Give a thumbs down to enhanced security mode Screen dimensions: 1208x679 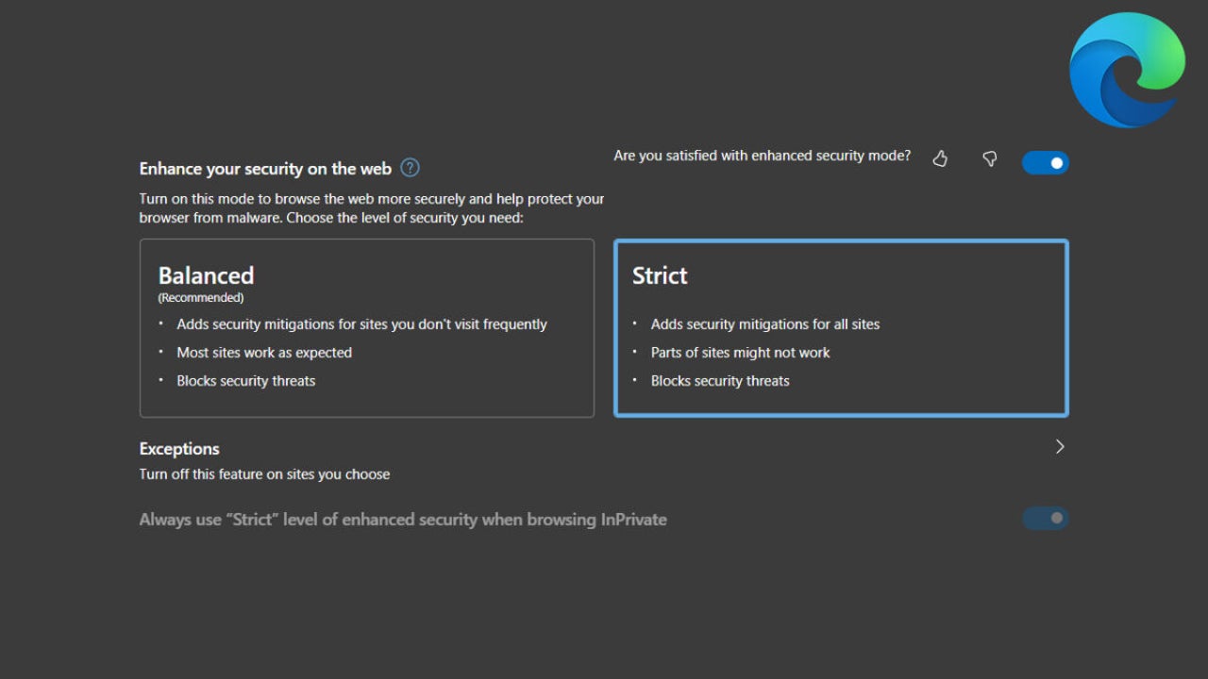[x=989, y=160]
